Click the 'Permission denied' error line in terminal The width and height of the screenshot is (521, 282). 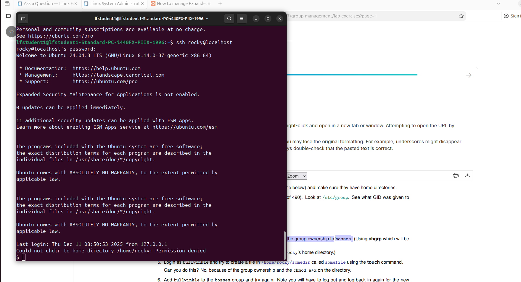point(111,251)
